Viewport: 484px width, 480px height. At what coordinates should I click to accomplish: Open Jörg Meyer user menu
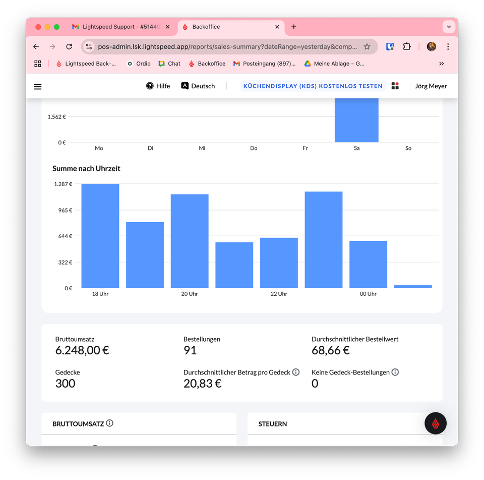coord(431,86)
